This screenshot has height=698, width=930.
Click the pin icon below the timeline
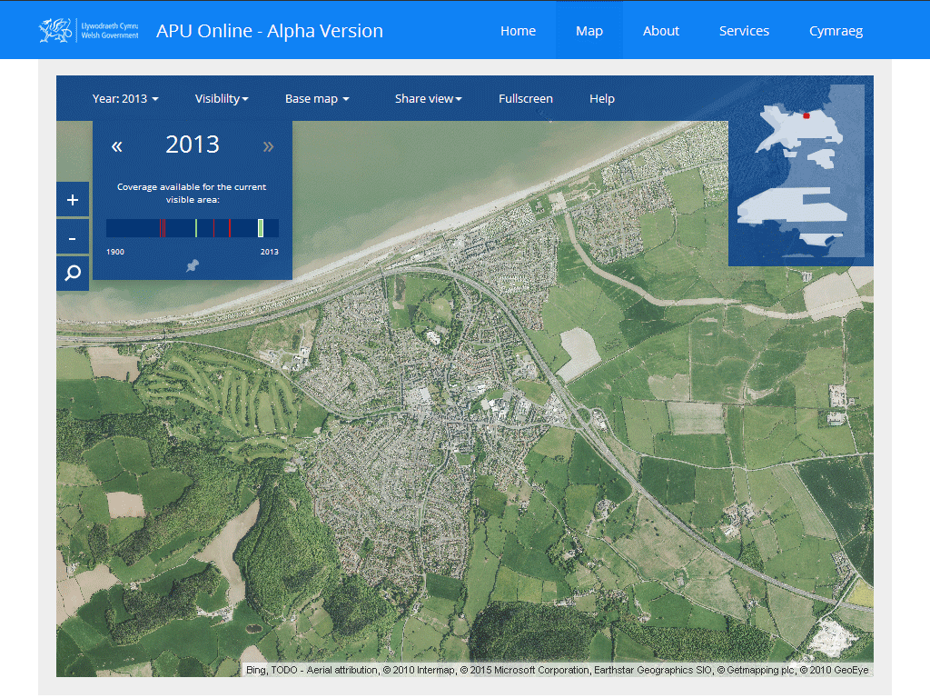click(x=193, y=266)
